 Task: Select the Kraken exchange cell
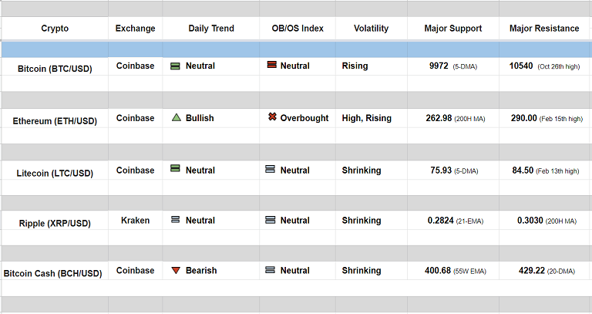(x=135, y=220)
